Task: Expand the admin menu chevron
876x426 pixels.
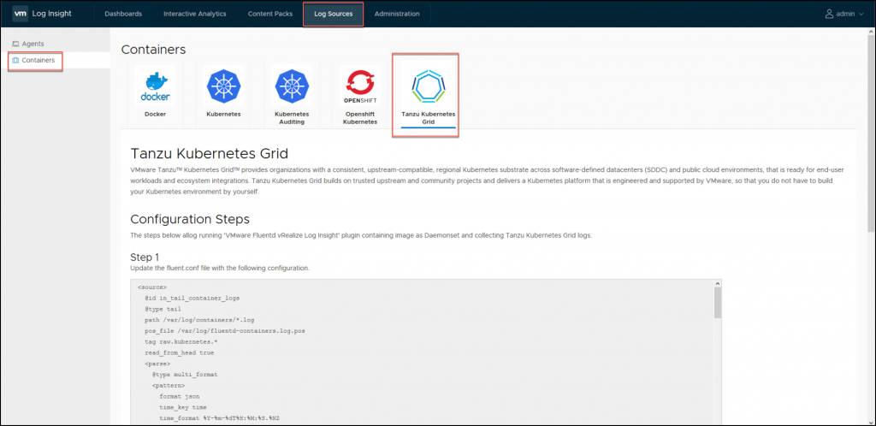Action: tap(863, 15)
